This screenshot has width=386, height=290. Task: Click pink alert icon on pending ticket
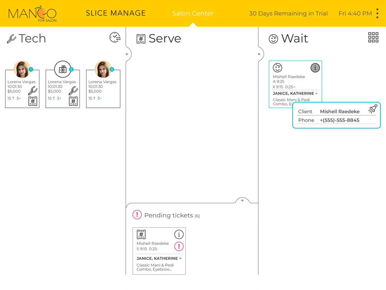179,246
